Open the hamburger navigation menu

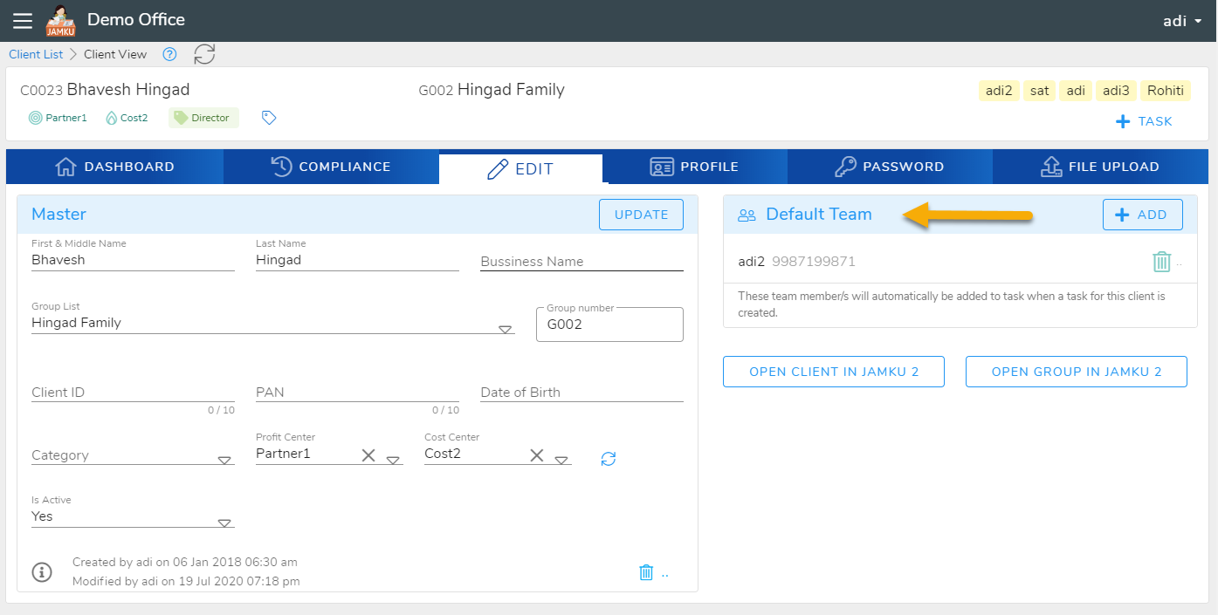(23, 20)
